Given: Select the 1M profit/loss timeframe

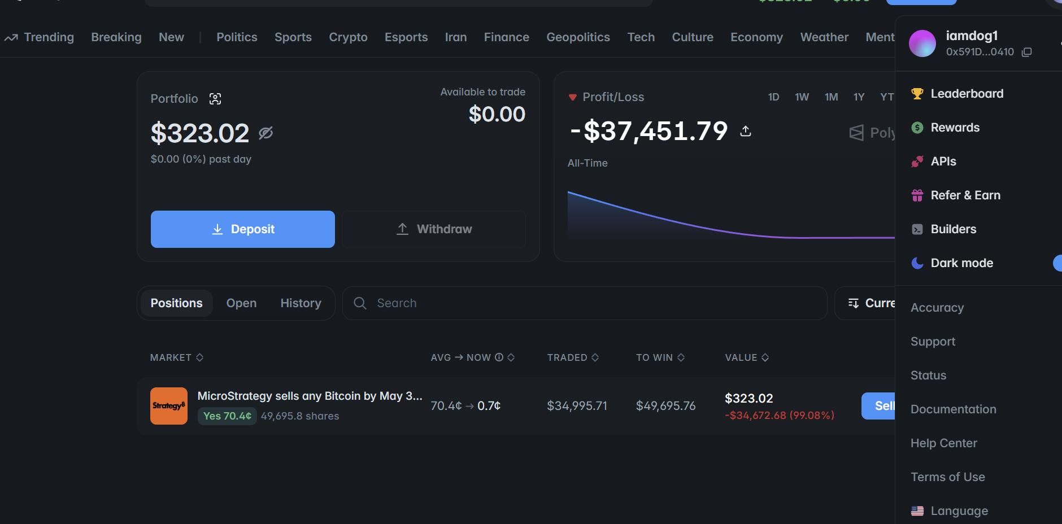Looking at the screenshot, I should [x=831, y=97].
